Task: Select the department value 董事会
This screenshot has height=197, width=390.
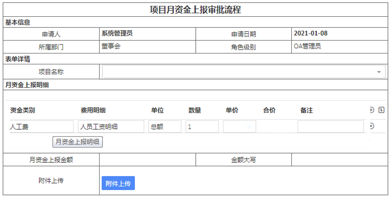Action: coord(111,46)
